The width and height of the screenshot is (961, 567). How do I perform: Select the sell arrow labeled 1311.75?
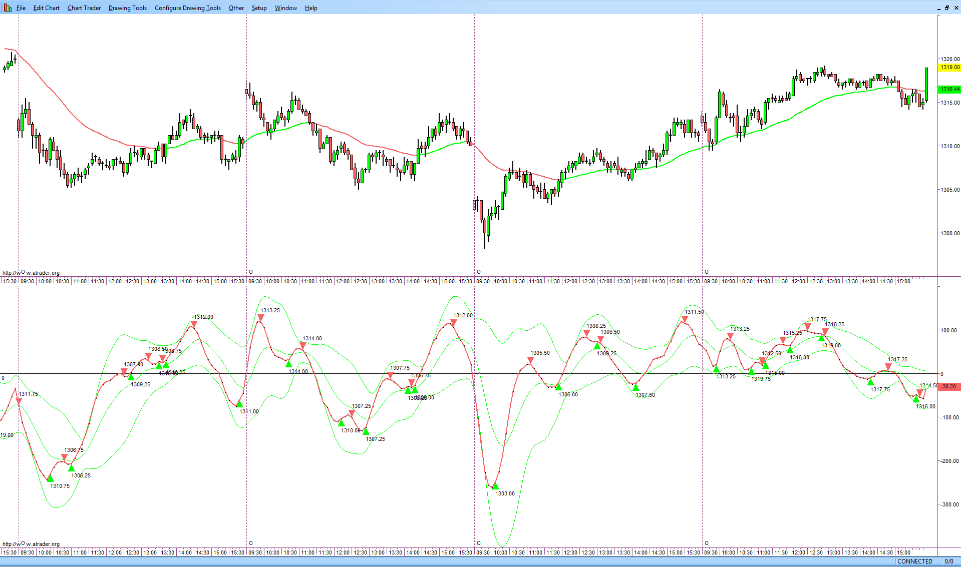coord(19,401)
